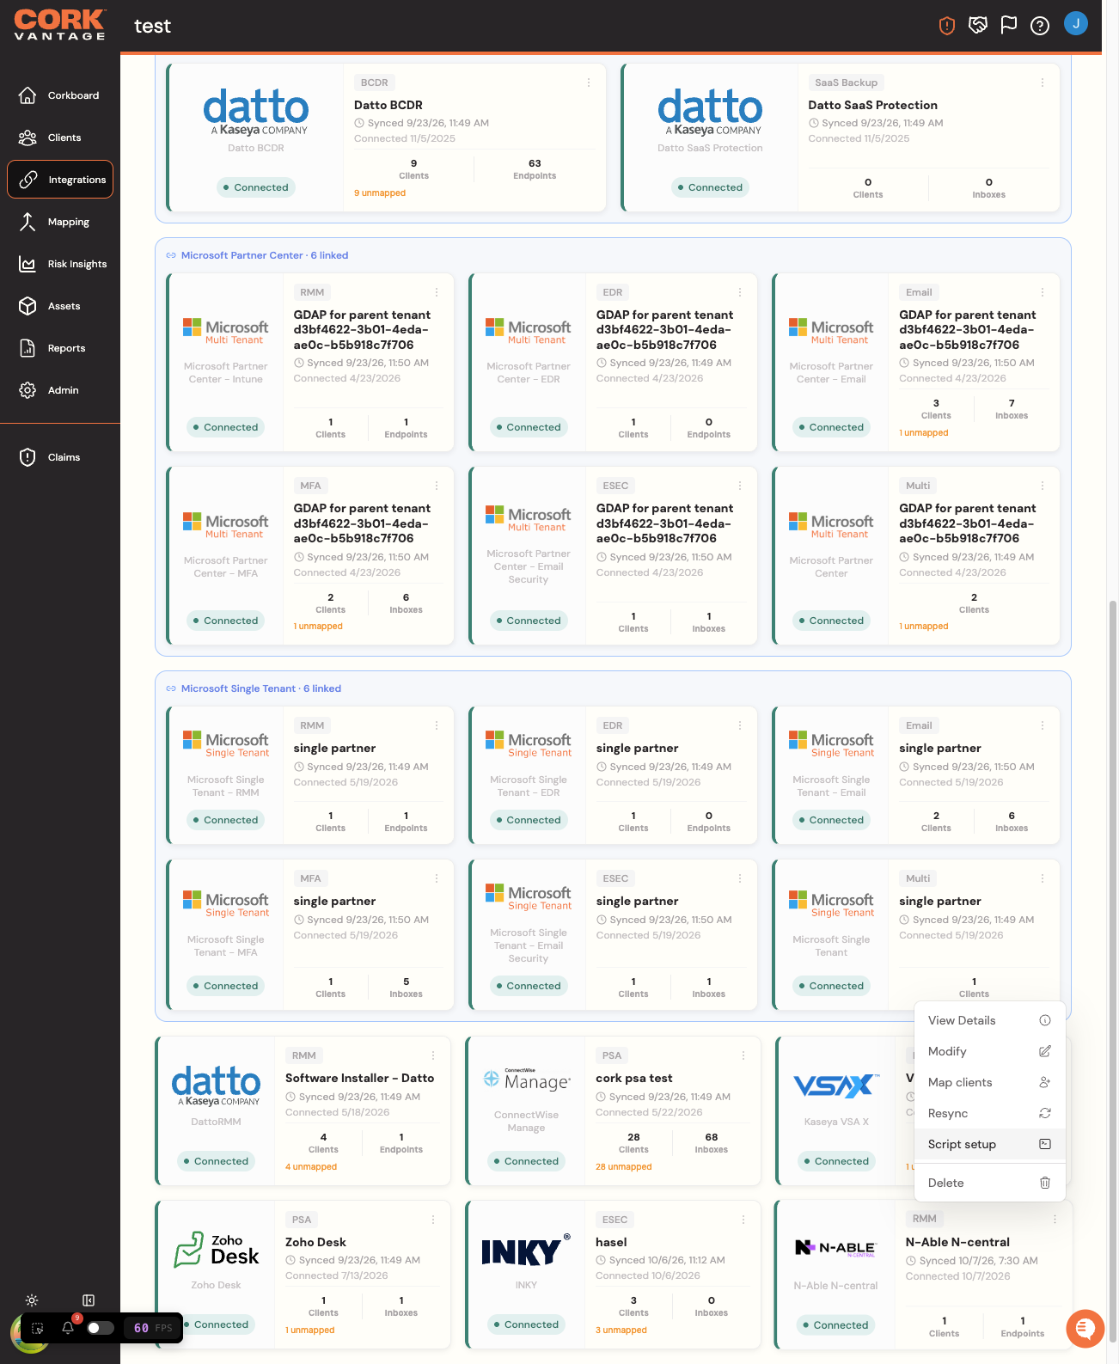The width and height of the screenshot is (1119, 1364).
Task: Open the Assets section
Action: click(x=60, y=306)
